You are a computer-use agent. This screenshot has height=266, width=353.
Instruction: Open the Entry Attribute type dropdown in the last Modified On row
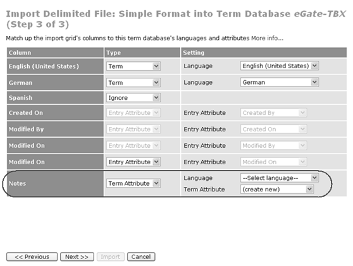133,162
